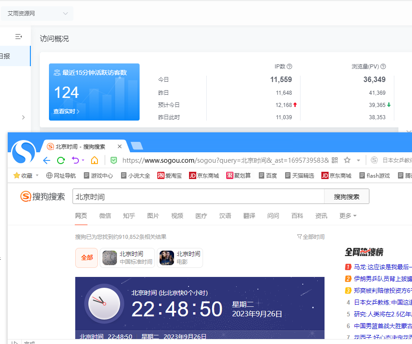Switch to the 资讯 search tab
This screenshot has height=344, width=412.
321,216
